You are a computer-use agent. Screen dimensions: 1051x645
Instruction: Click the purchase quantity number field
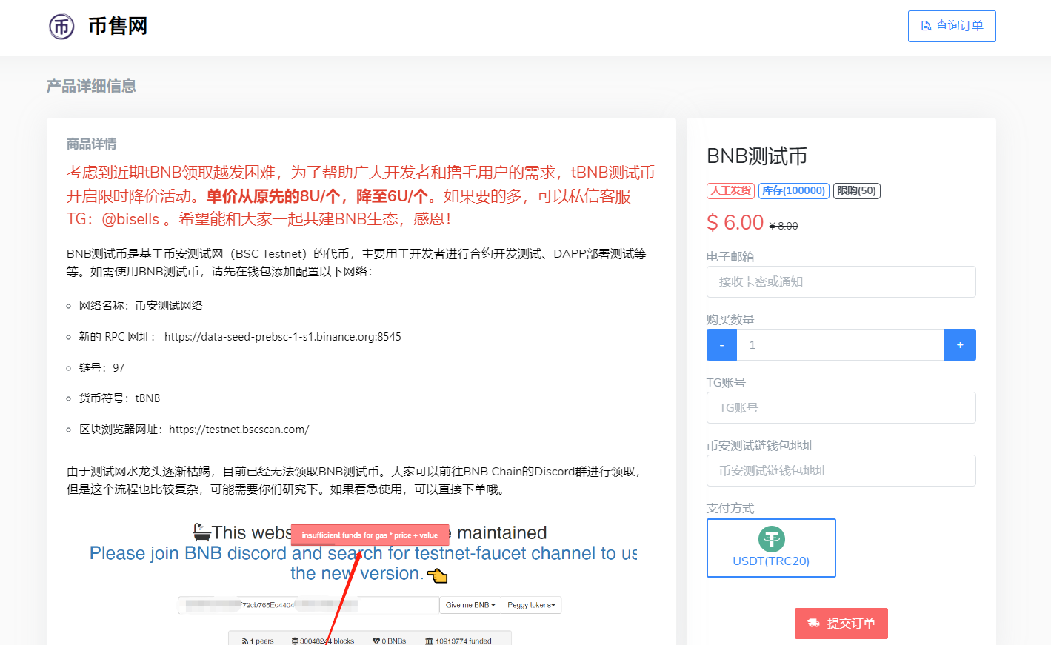click(840, 345)
